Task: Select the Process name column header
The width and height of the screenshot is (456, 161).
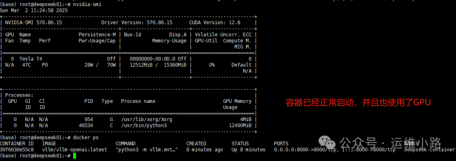Action: [x=138, y=101]
